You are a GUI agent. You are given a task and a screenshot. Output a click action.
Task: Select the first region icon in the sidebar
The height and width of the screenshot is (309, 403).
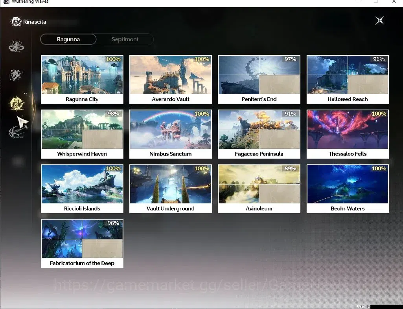[16, 46]
